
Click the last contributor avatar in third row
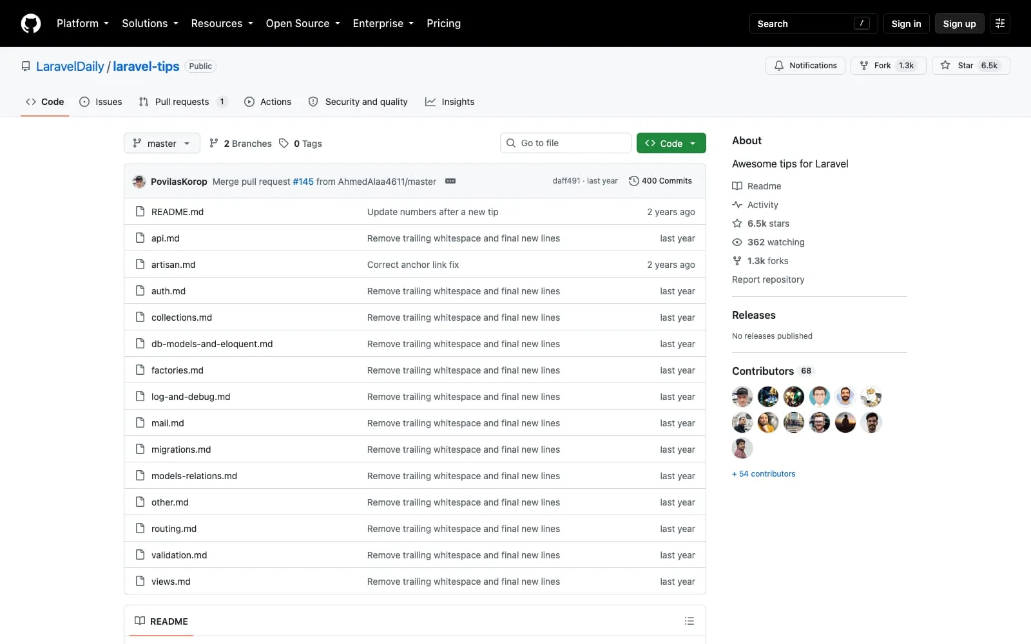point(742,448)
